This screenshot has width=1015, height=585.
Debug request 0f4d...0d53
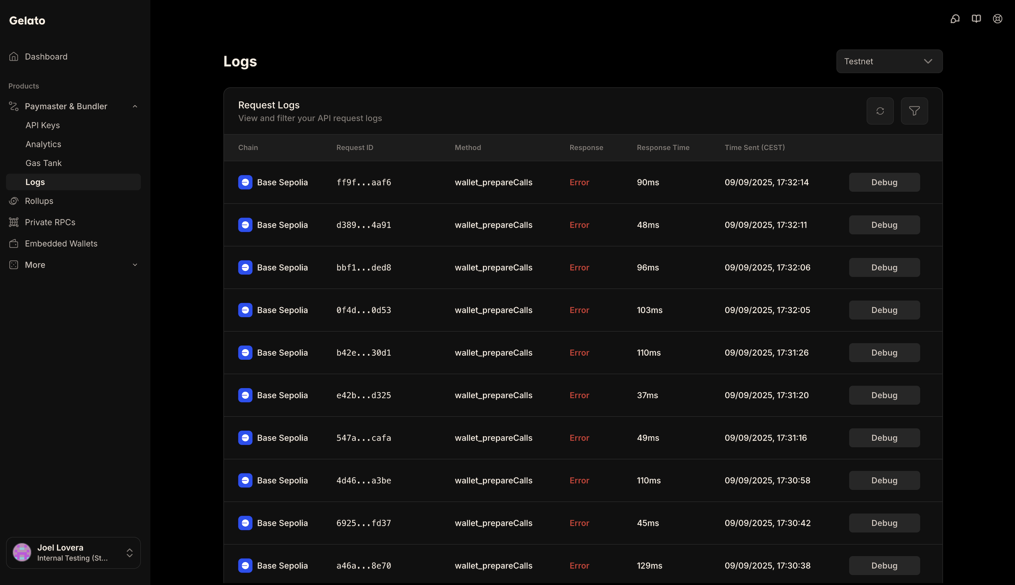884,310
